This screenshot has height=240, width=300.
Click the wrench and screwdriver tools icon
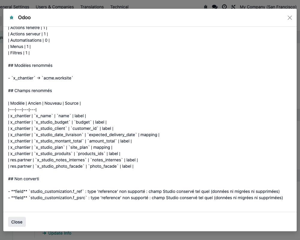pyautogui.click(x=233, y=7)
